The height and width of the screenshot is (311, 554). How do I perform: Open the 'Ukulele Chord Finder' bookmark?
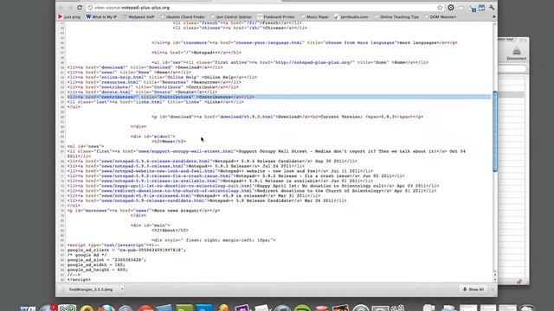pyautogui.click(x=183, y=16)
